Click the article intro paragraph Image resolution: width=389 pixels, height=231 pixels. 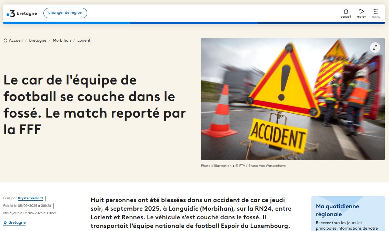point(190,213)
